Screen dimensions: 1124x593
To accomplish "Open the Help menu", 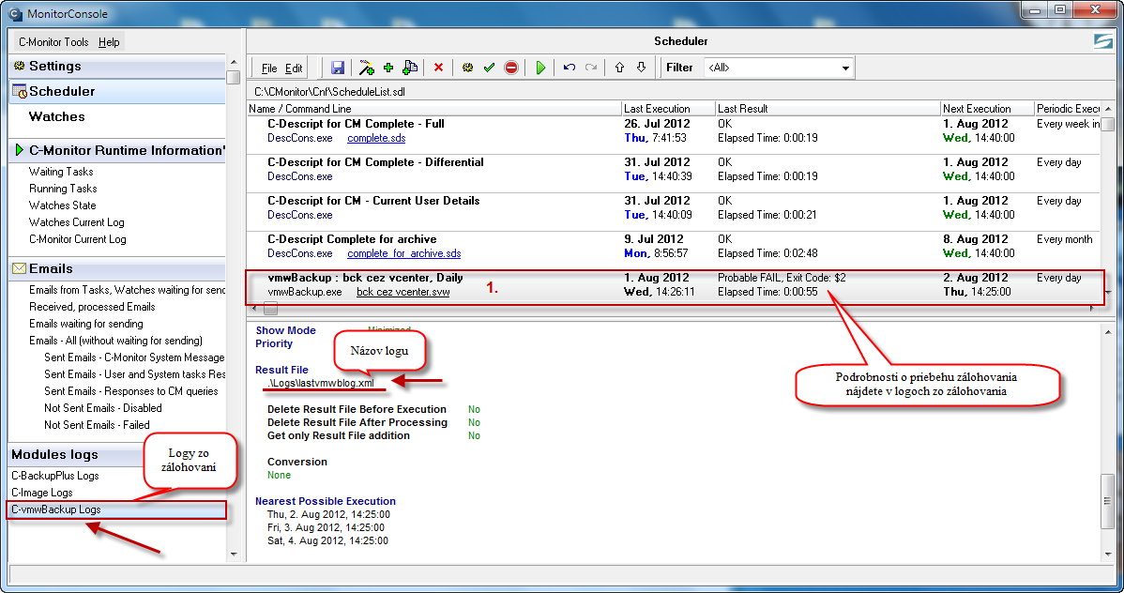I will [109, 41].
